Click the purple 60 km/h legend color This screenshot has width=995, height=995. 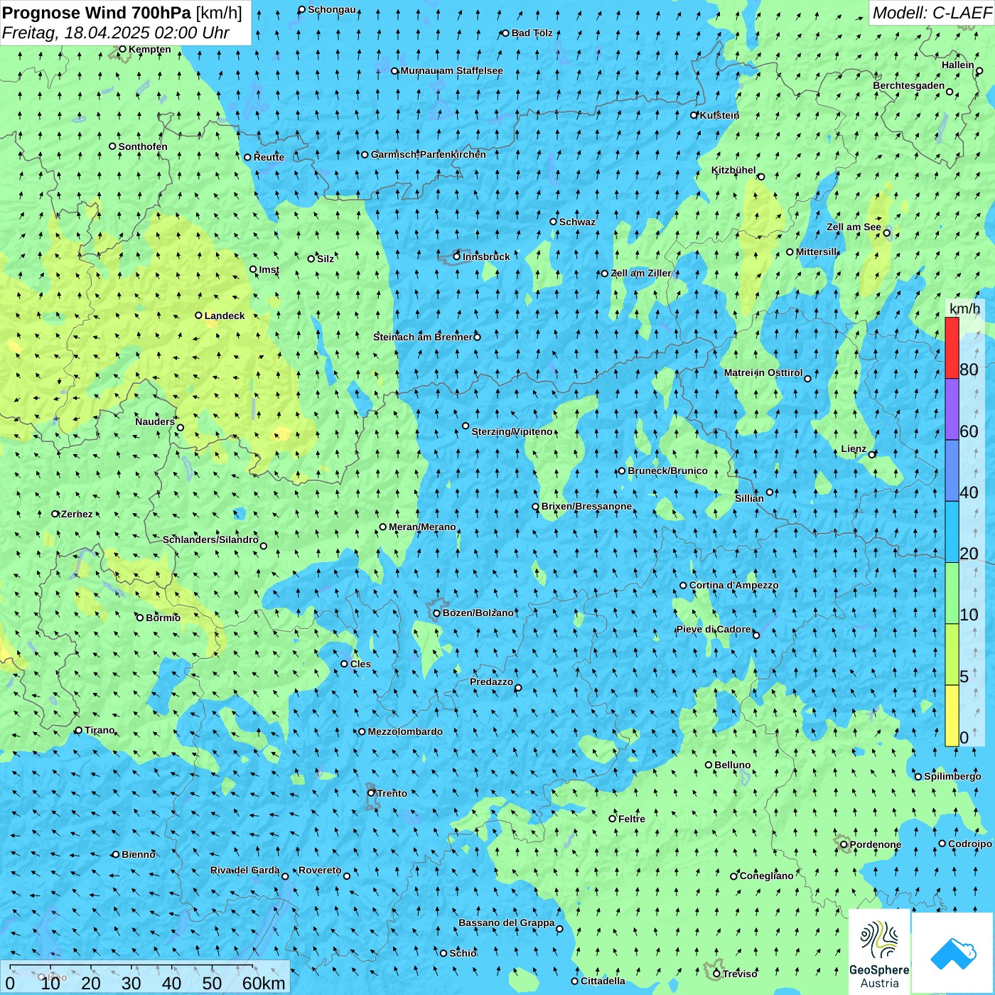[x=952, y=409]
